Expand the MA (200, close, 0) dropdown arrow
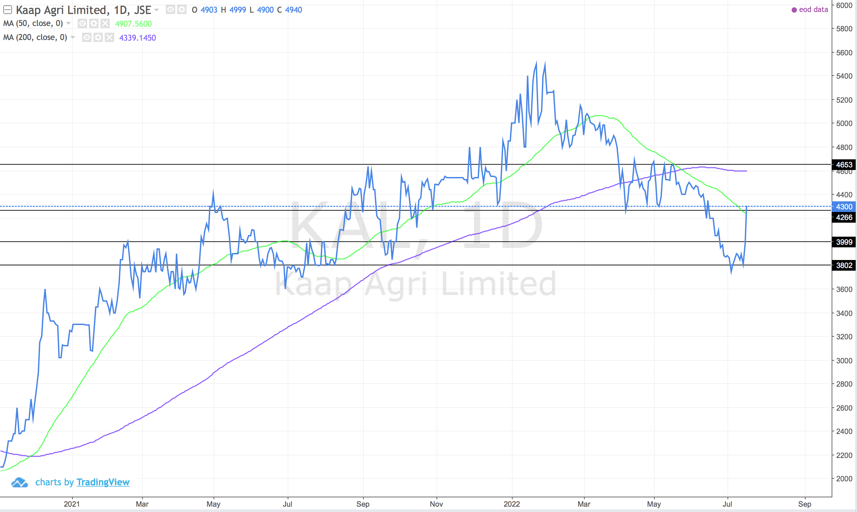Screen dimensions: 857x512 tap(72, 37)
